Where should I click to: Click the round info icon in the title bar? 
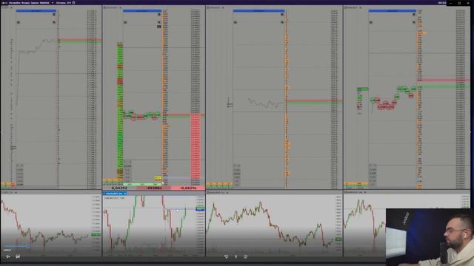pos(74,3)
